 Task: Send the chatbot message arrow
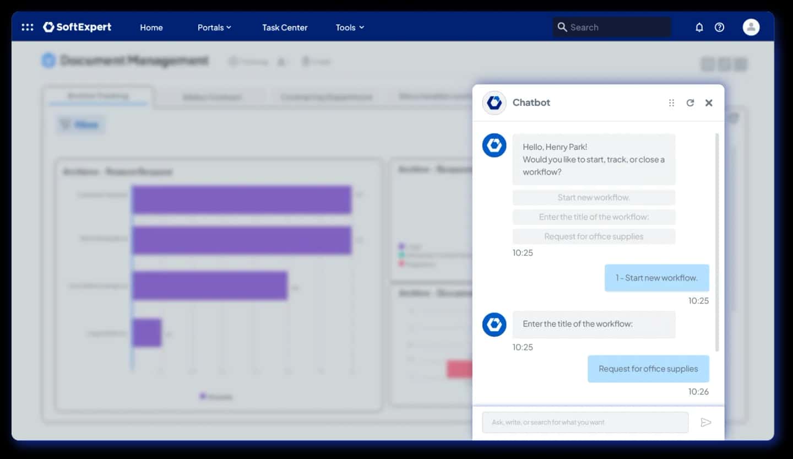706,422
